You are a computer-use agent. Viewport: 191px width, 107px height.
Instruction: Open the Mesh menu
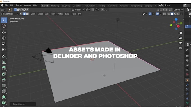pyautogui.click(x=53, y=14)
